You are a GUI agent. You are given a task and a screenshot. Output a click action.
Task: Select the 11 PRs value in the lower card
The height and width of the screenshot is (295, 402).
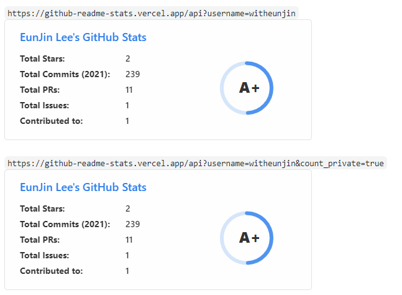[x=129, y=240]
